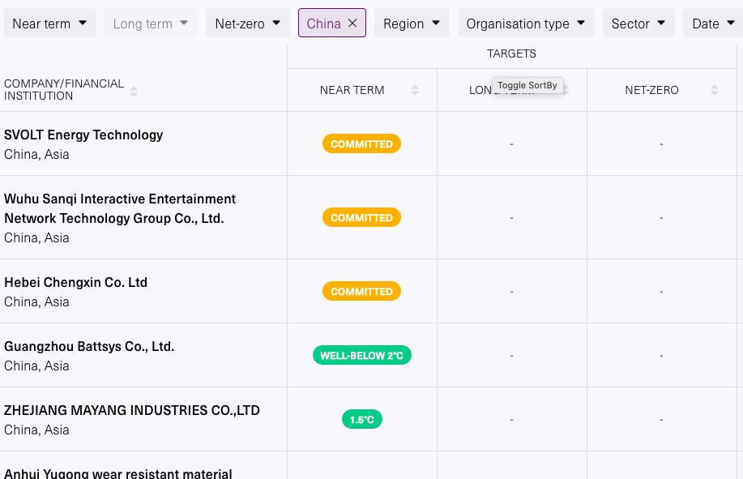
Task: Open SVOLT Energy Technology company entry
Action: 83,135
